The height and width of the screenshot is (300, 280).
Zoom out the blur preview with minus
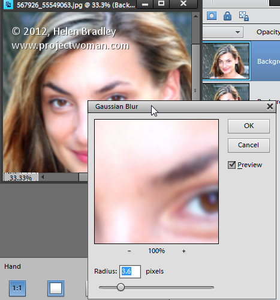pos(130,251)
